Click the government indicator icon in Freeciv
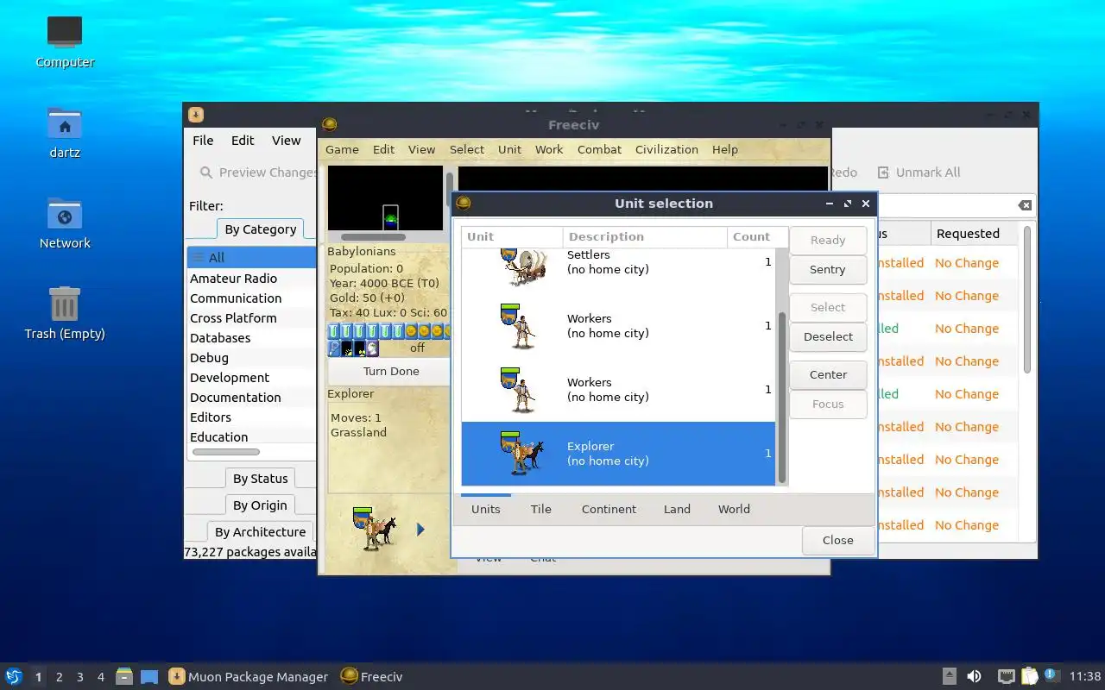The height and width of the screenshot is (690, 1105). click(373, 348)
